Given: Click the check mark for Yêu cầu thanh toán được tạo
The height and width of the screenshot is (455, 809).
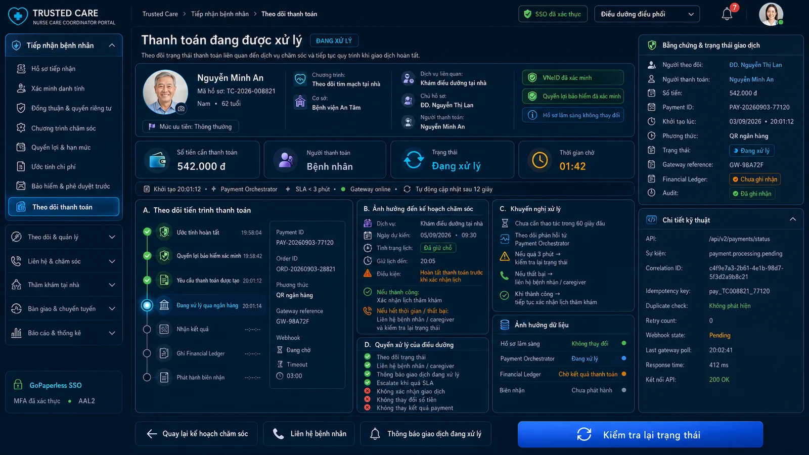Looking at the screenshot, I should [x=147, y=280].
